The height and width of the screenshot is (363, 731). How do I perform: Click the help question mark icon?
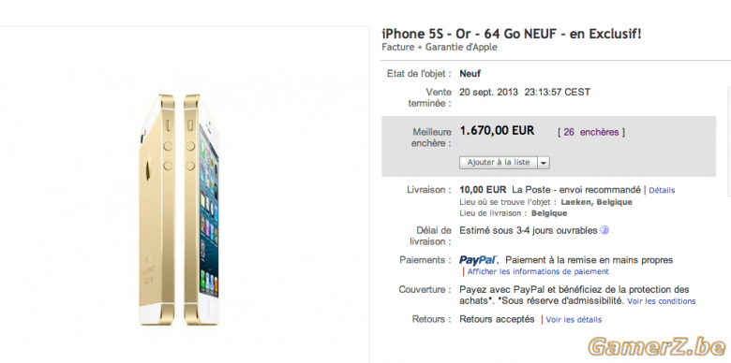click(604, 230)
